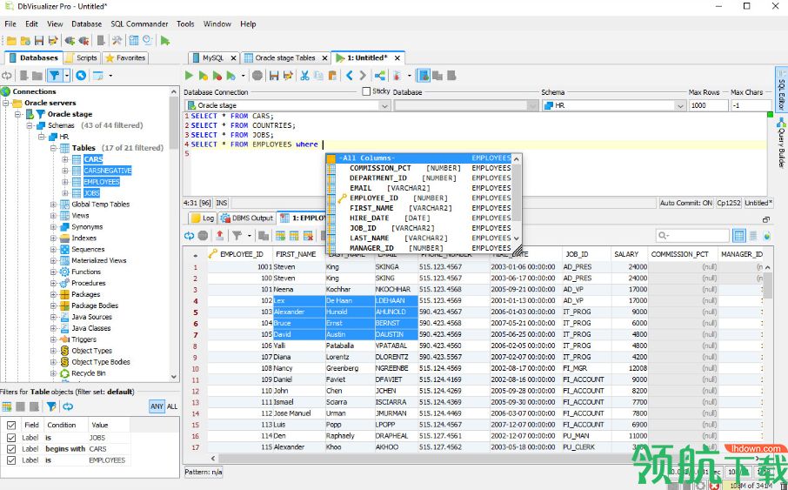Viewport: 788px width, 490px height.
Task: Expand the Views tree node
Action: [54, 215]
